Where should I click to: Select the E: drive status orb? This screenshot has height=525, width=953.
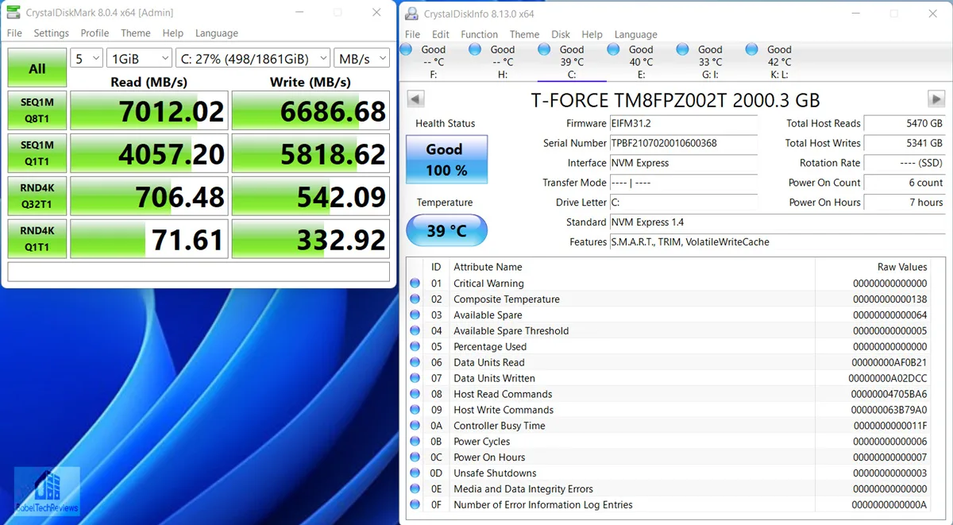614,50
